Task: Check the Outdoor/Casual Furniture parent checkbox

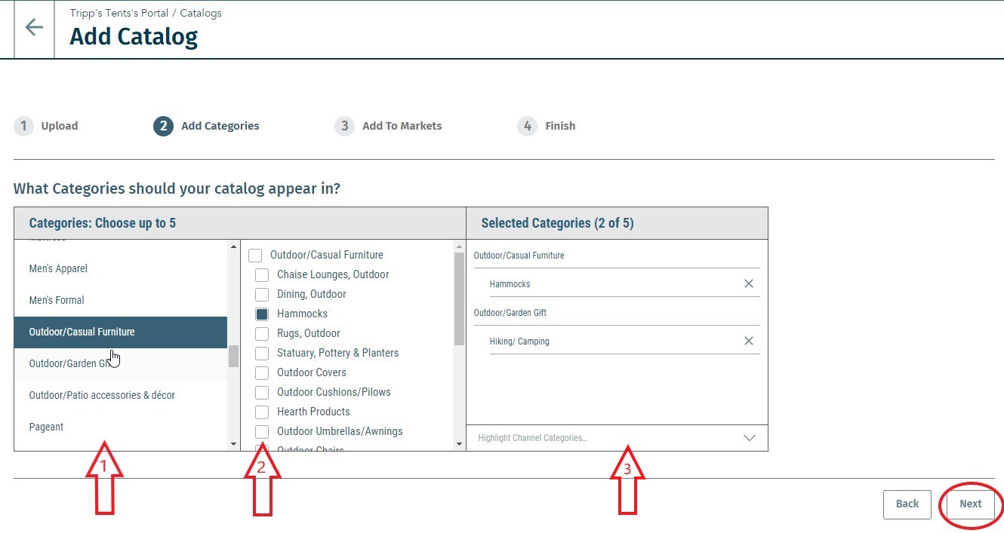Action: click(255, 255)
